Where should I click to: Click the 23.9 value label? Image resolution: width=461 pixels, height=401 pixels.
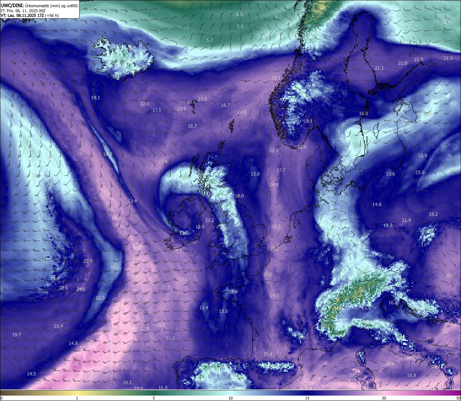click(88, 261)
